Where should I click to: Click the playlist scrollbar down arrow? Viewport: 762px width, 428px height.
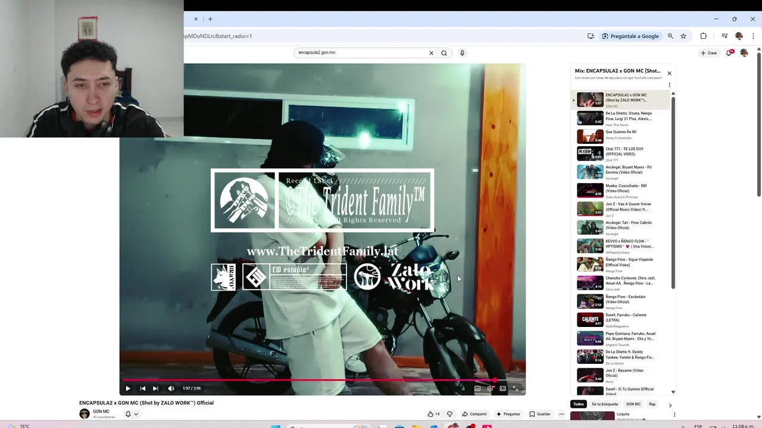[x=673, y=392]
